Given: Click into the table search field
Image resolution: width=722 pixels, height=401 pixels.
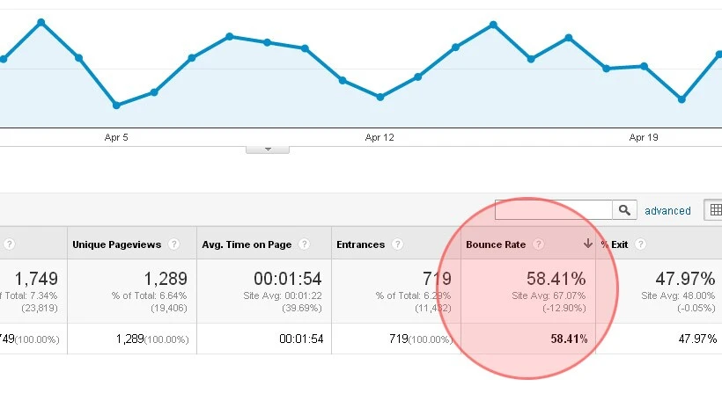Looking at the screenshot, I should point(553,210).
